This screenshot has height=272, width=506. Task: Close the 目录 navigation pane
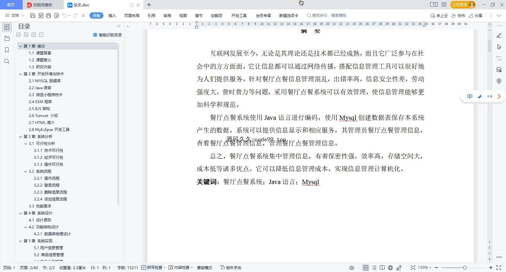[x=118, y=26]
